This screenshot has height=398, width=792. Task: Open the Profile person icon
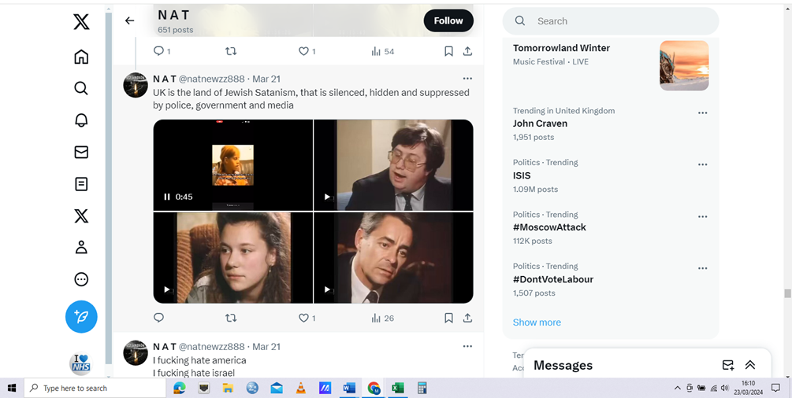coord(81,247)
